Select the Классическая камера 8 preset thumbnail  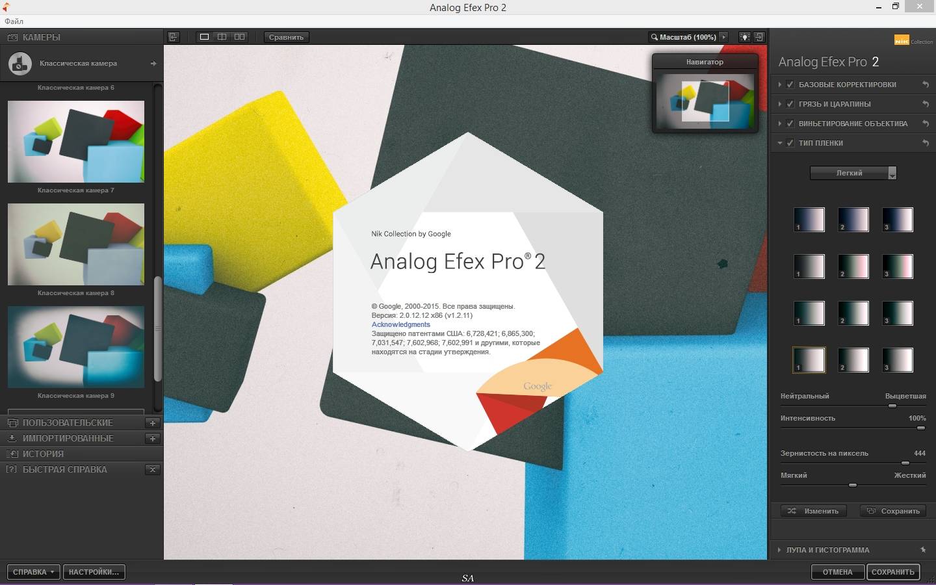[x=76, y=244]
